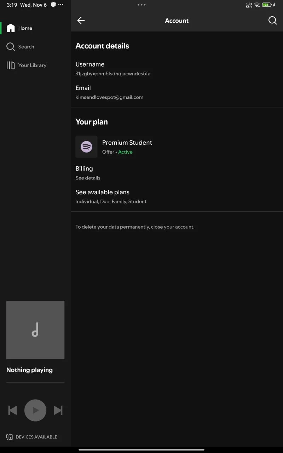
Task: Tap the Nothing playing title
Action: [x=29, y=370]
